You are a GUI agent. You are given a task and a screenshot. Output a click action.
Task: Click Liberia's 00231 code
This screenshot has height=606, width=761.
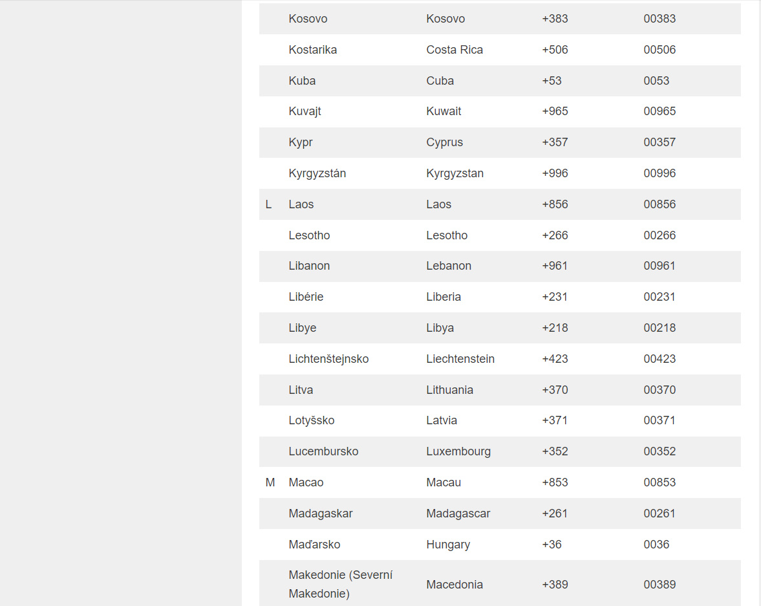(659, 297)
